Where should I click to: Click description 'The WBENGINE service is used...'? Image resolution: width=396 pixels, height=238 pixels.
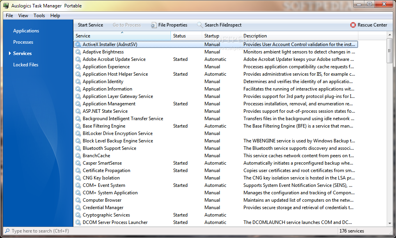(x=299, y=141)
